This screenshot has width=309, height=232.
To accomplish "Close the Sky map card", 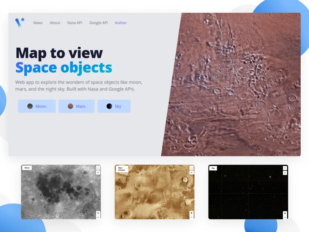I will tap(285, 173).
